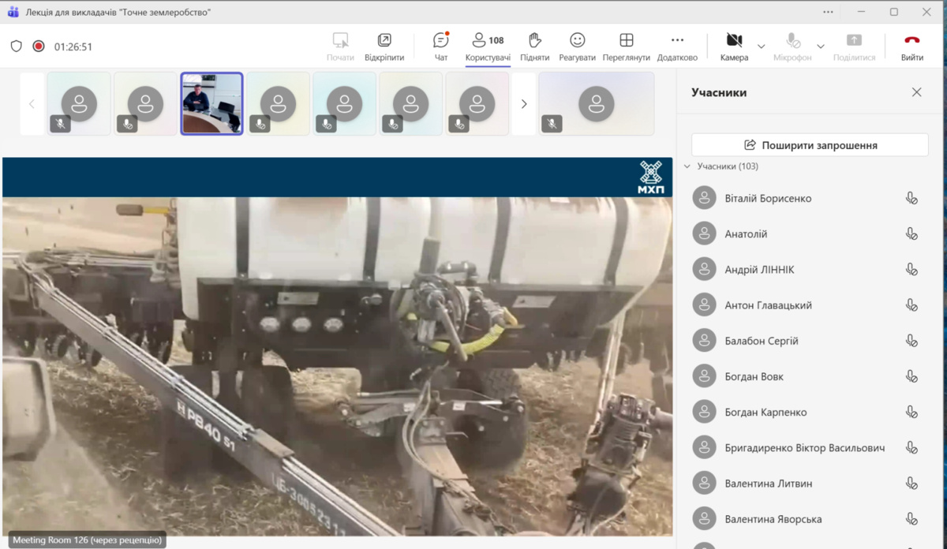The image size is (947, 549).
Task: Expand camera options dropdown arrow
Action: pyautogui.click(x=762, y=47)
